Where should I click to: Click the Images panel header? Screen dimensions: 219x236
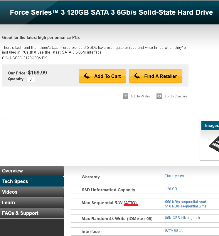pyautogui.click(x=210, y=125)
